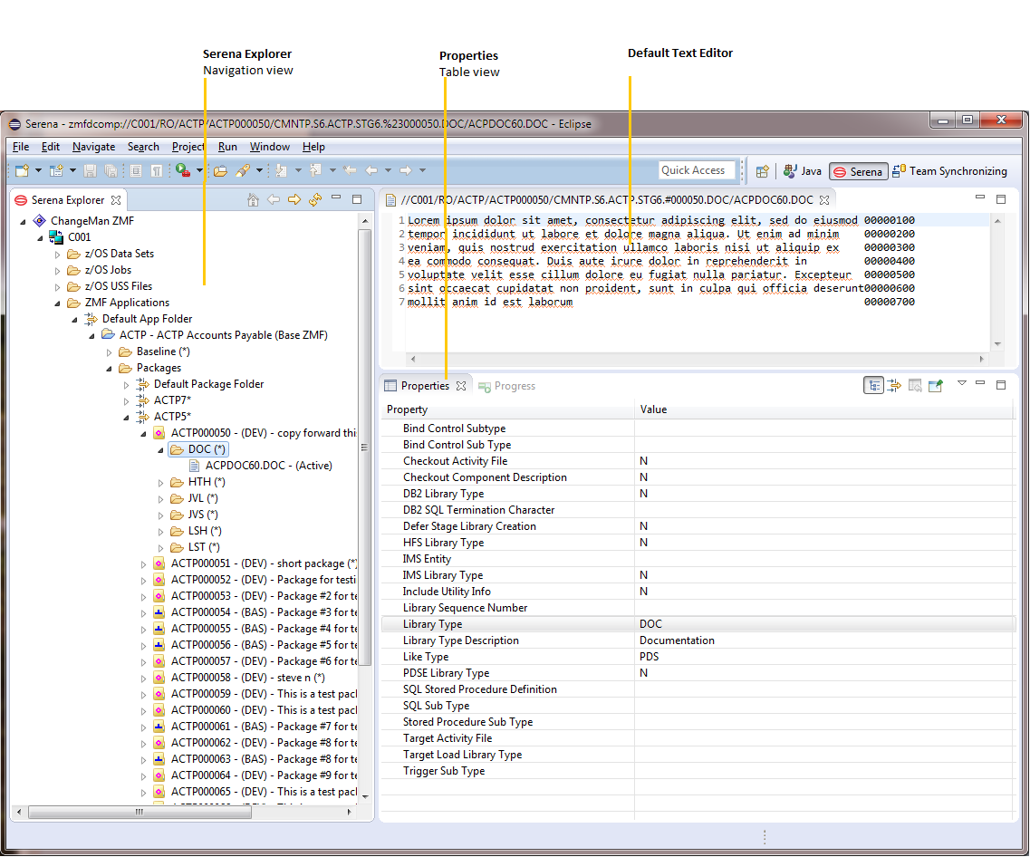Screen dimensions: 1030x857
Task: Open the New wizard dropdown arrow
Action: point(38,170)
